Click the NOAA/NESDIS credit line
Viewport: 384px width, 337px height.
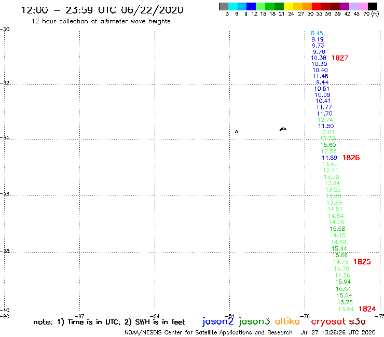[x=209, y=333]
